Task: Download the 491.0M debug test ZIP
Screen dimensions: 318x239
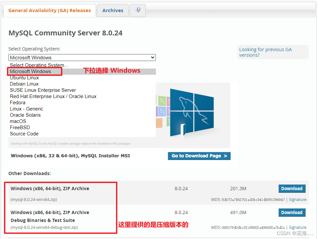Action: 292,212
